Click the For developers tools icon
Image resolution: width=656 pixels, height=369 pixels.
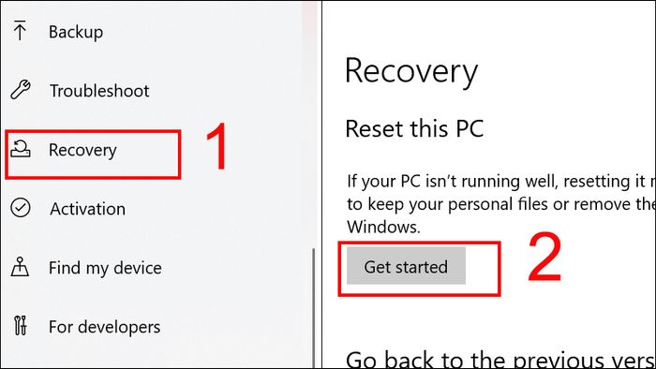coord(20,326)
